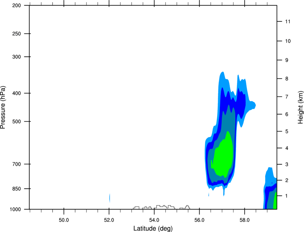Click the "Latitude (deg)" axis title
This screenshot has height=232, width=304.
point(153,228)
